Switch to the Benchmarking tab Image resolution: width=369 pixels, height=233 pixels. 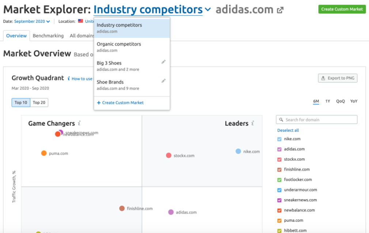click(x=48, y=35)
